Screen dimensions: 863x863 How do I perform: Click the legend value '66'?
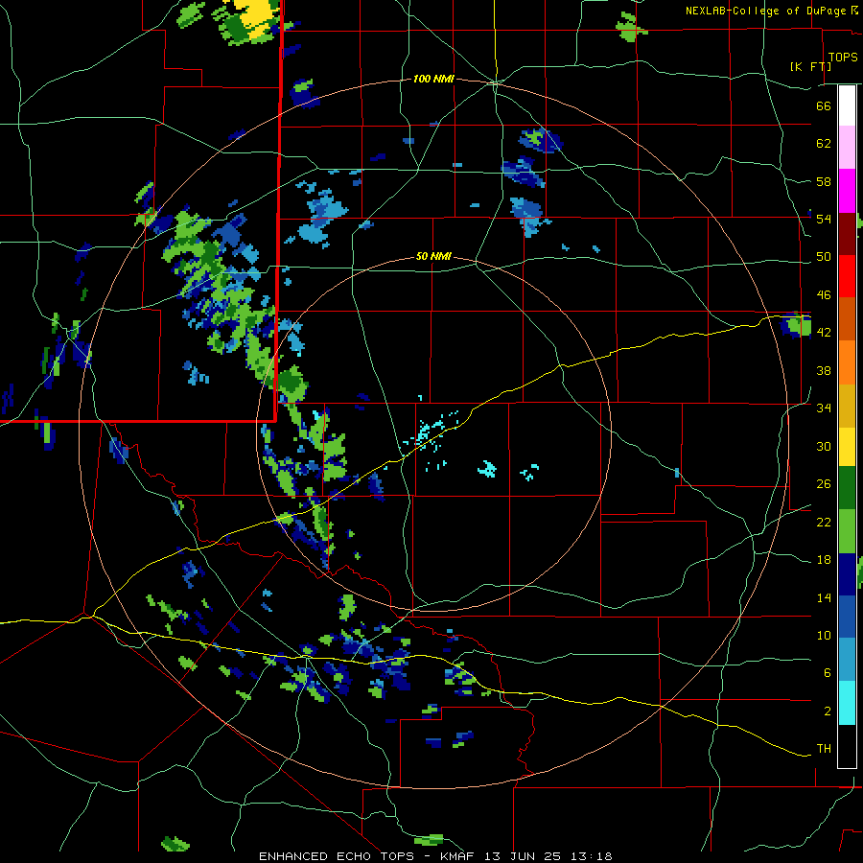point(824,105)
